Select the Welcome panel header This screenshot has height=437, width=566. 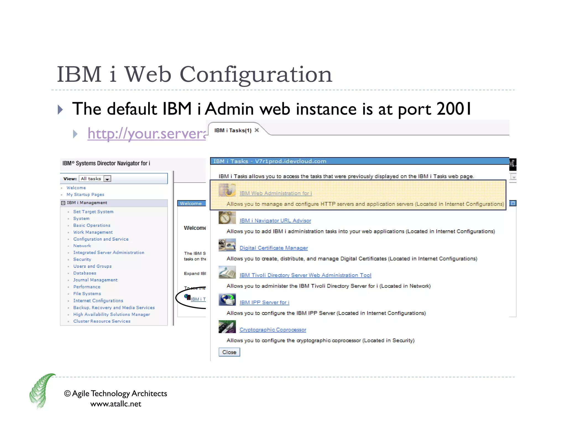[x=191, y=203]
